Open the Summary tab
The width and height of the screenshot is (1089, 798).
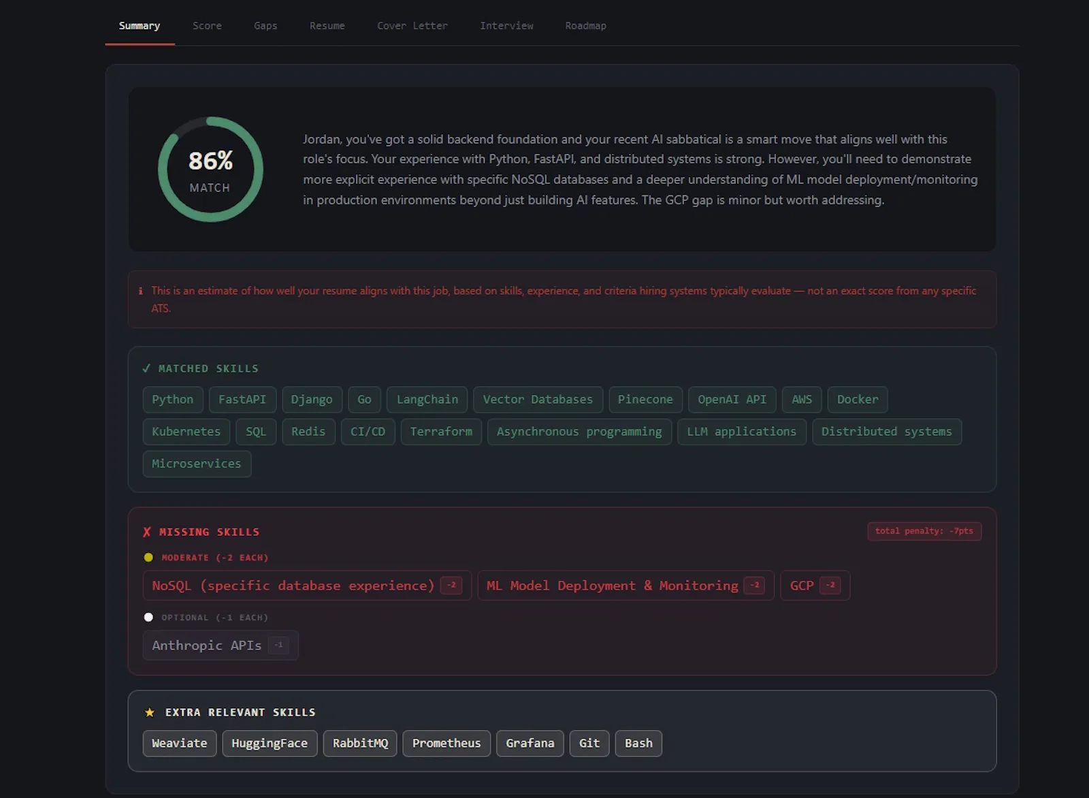click(x=140, y=26)
